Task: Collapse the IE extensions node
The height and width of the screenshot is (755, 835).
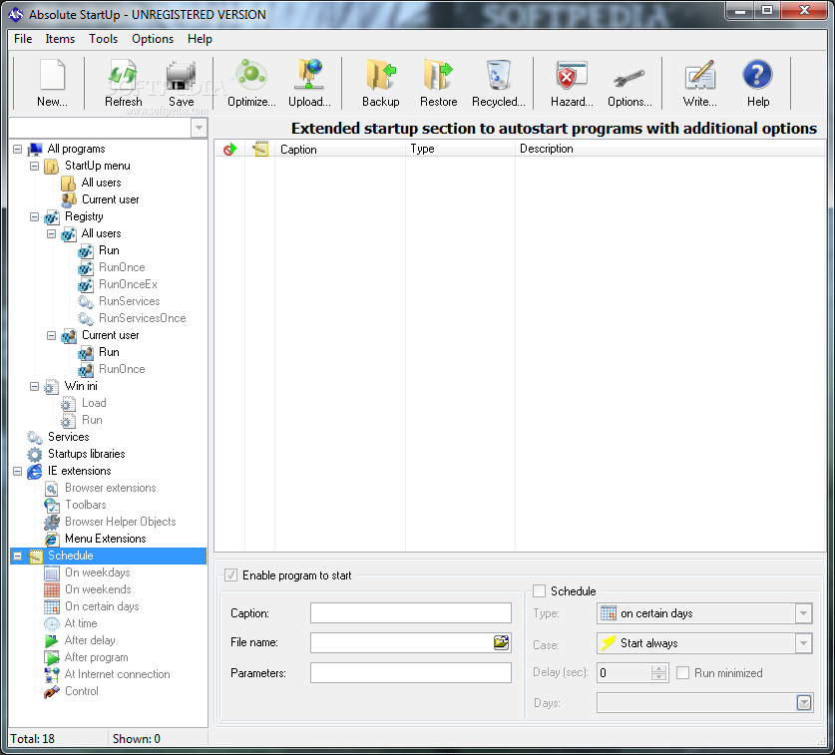Action: (18, 471)
